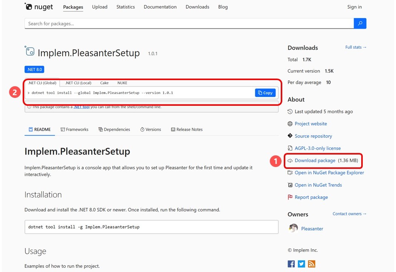Click the NuGet Package Explorer icon
The image size is (396, 272).
click(290, 173)
